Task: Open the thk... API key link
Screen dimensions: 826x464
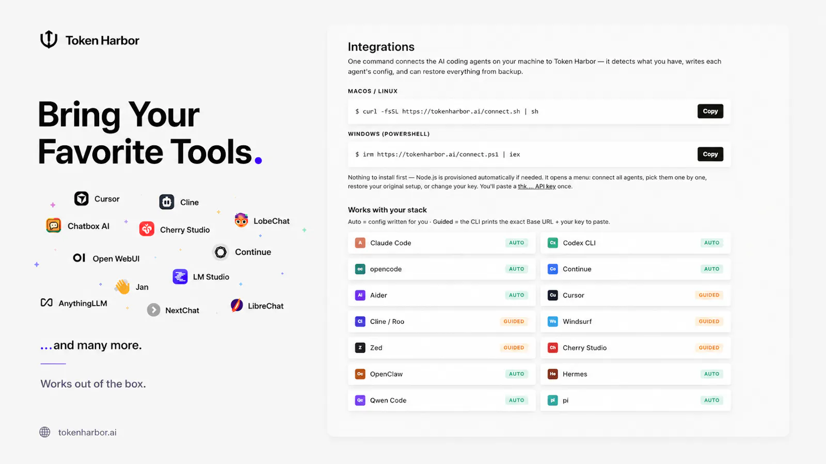Action: coord(537,187)
